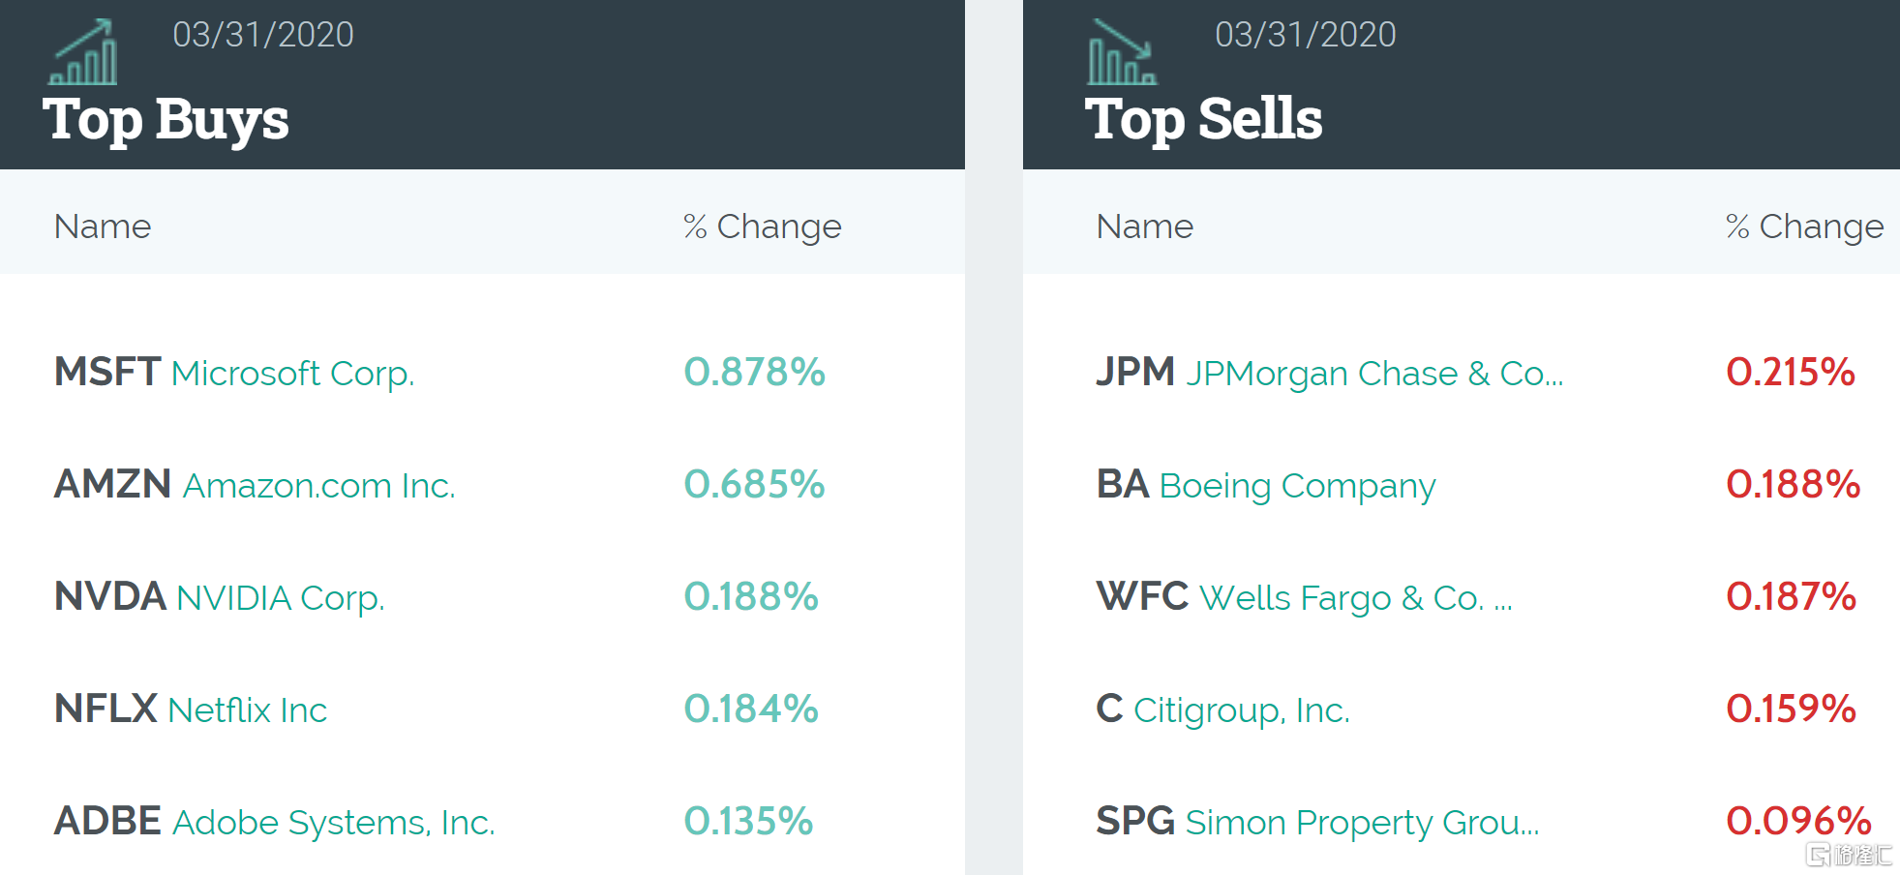Select the Citigroup, Inc. link
1900x875 pixels.
tap(1241, 710)
